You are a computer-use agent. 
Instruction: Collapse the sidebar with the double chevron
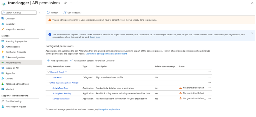click(x=39, y=13)
